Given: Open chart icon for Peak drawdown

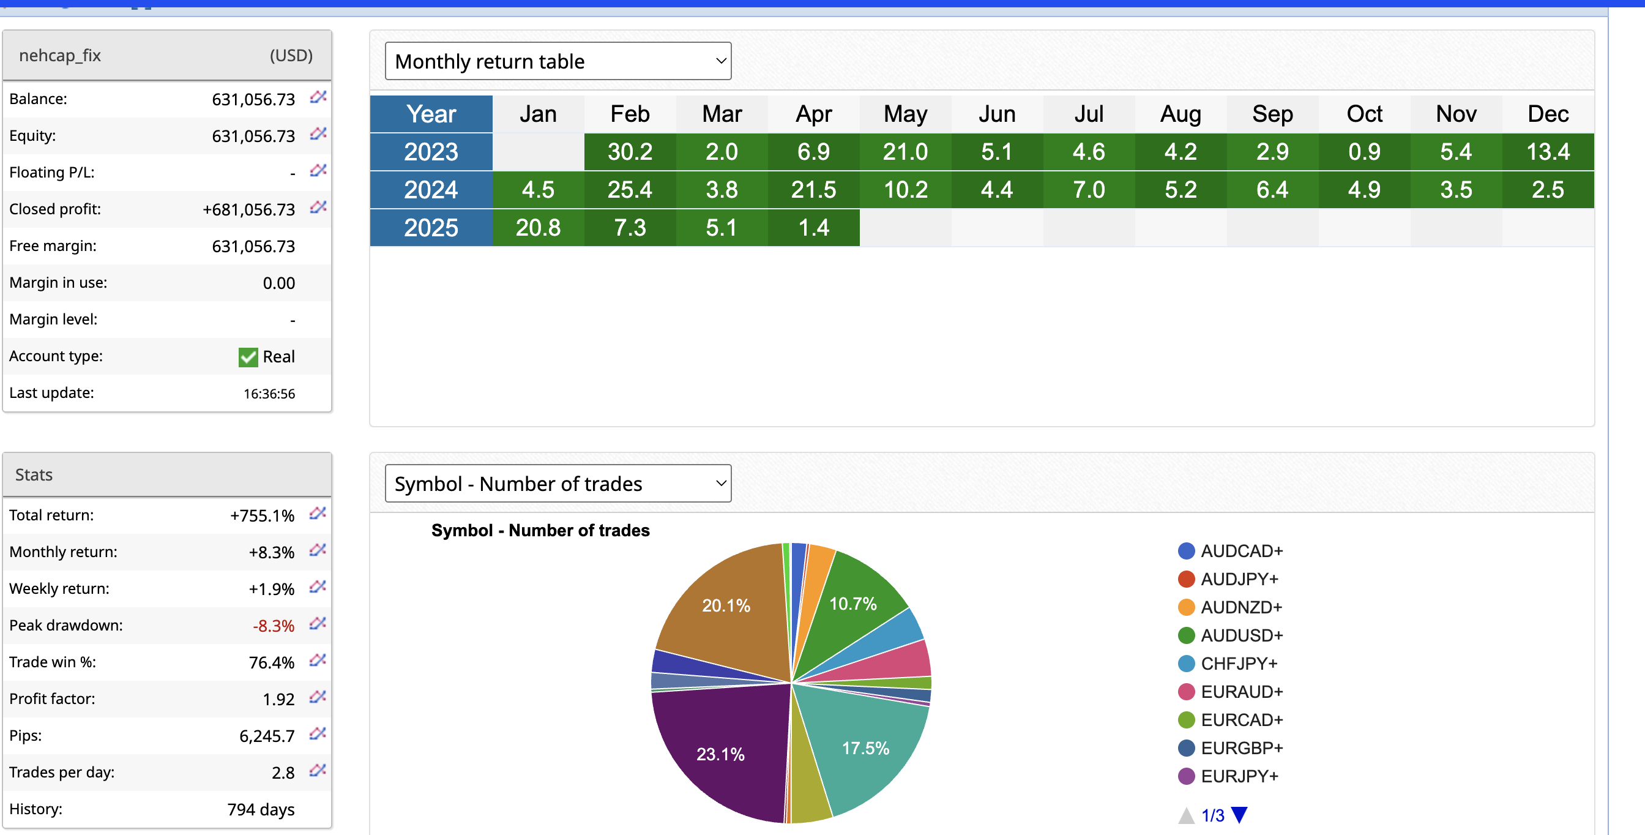Looking at the screenshot, I should (318, 624).
